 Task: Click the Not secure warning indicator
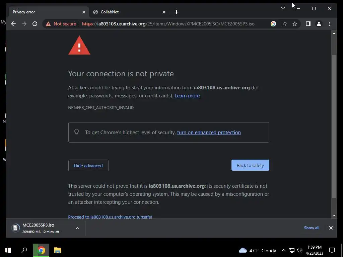61,24
